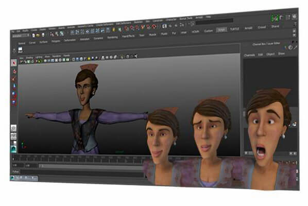Choose the Select tool in the toolbox
The height and width of the screenshot is (206, 308).
(14, 63)
